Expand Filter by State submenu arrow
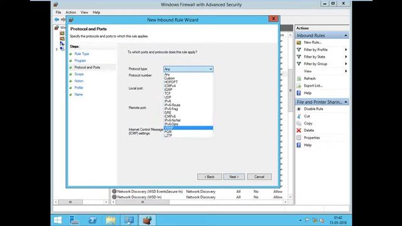Viewport: 402px width, 226px height. [346, 56]
